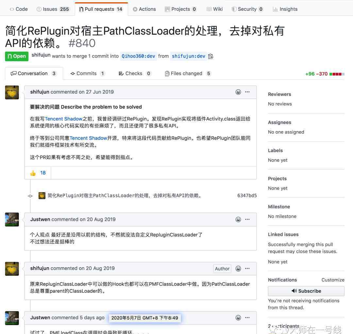Viewport: 353px width, 334px height.
Task: Open the commit message link in timeline
Action: (x=125, y=196)
